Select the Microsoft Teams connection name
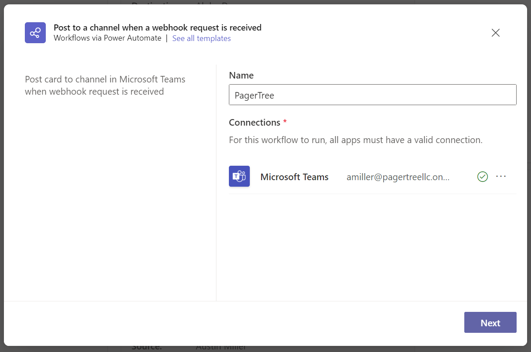This screenshot has height=352, width=531. click(294, 177)
